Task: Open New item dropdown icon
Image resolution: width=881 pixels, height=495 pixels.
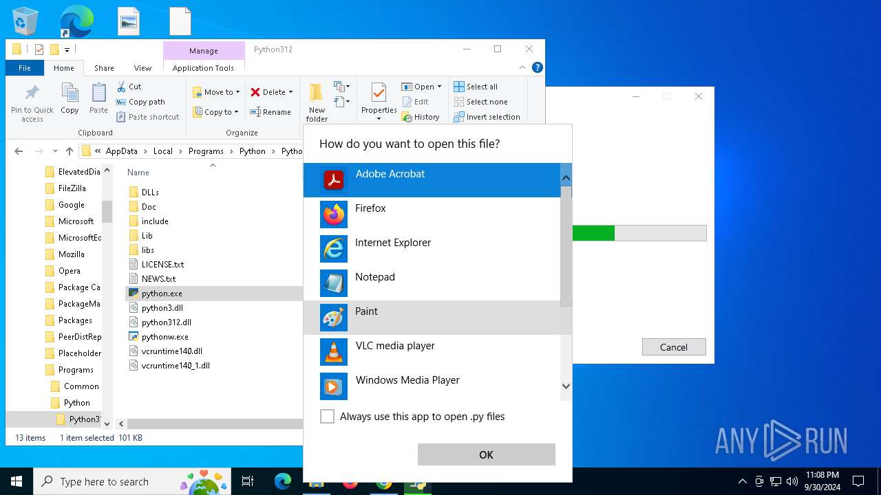Action: coord(342,87)
